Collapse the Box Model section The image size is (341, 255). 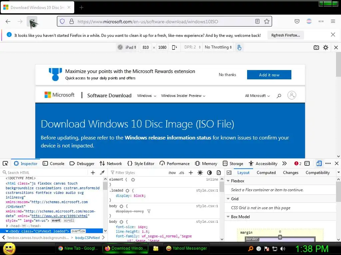coord(228,216)
